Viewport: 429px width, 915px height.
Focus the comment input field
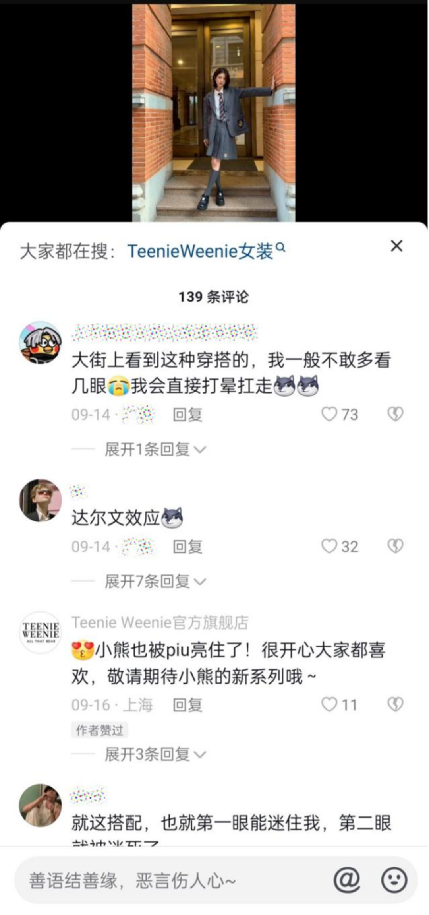(x=175, y=880)
